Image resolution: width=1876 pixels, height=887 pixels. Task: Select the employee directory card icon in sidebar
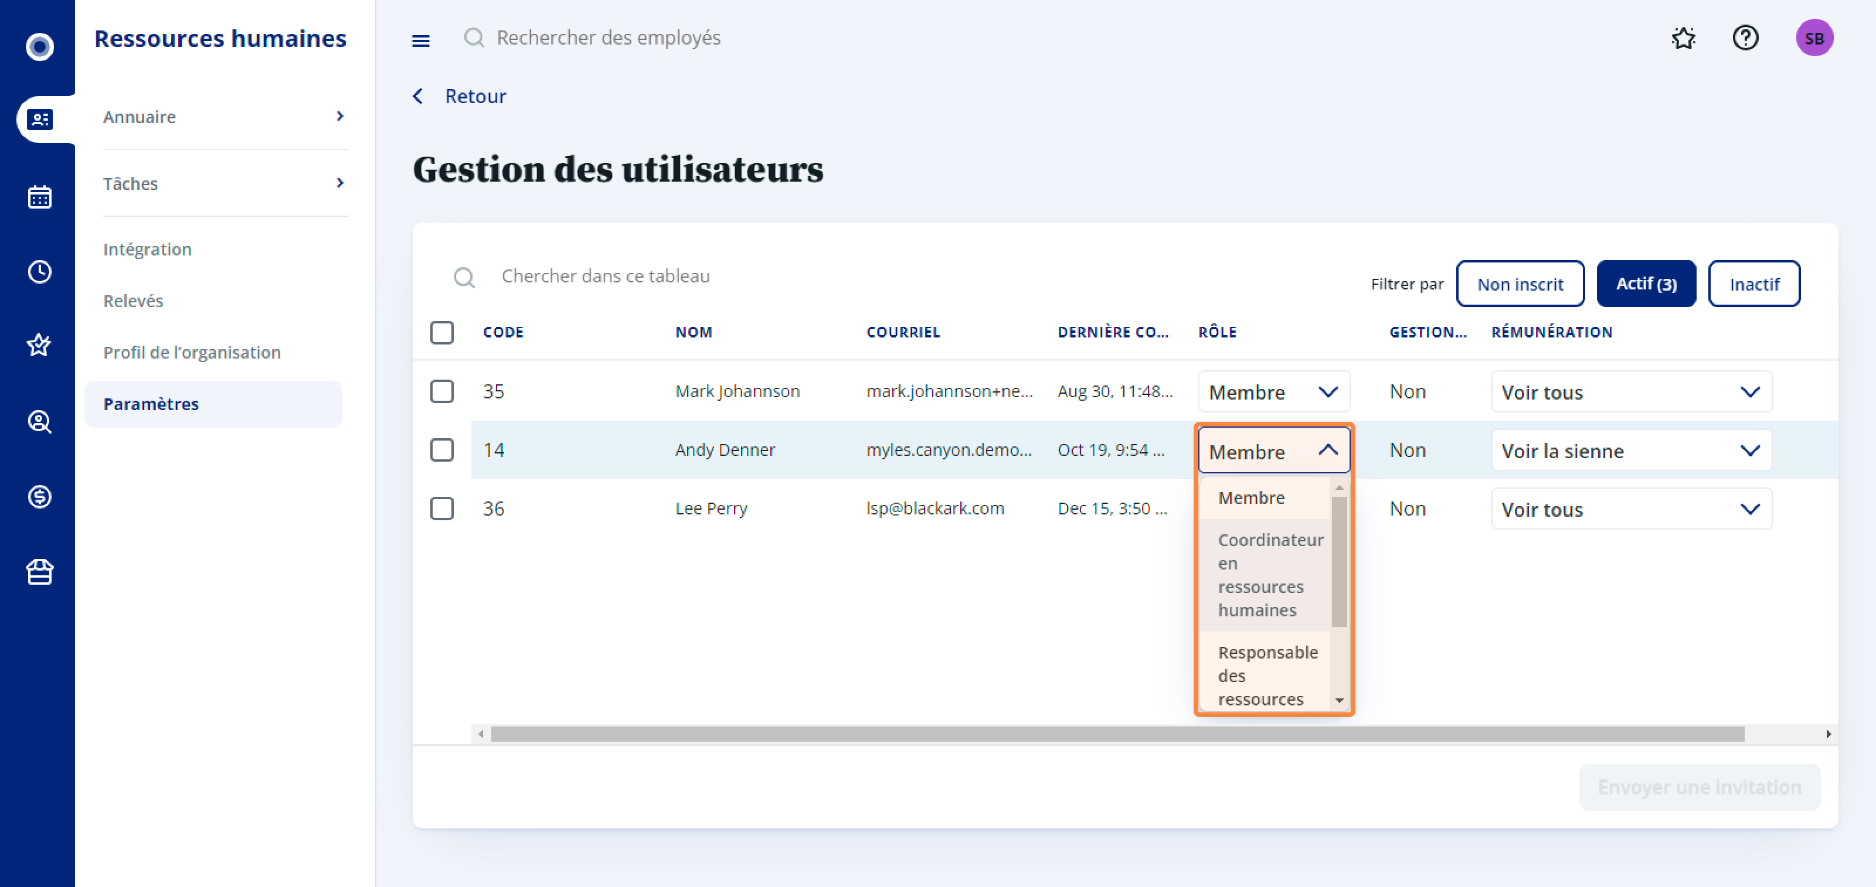pos(39,118)
